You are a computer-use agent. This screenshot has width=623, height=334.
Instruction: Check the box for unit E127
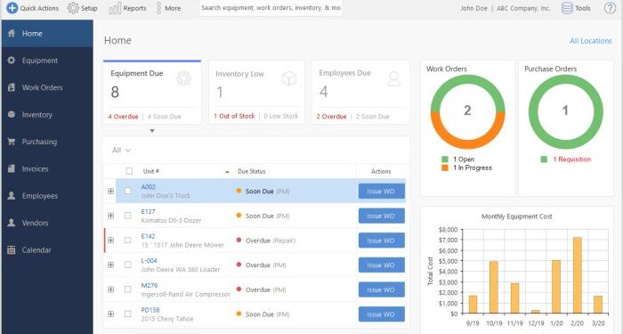point(127,216)
